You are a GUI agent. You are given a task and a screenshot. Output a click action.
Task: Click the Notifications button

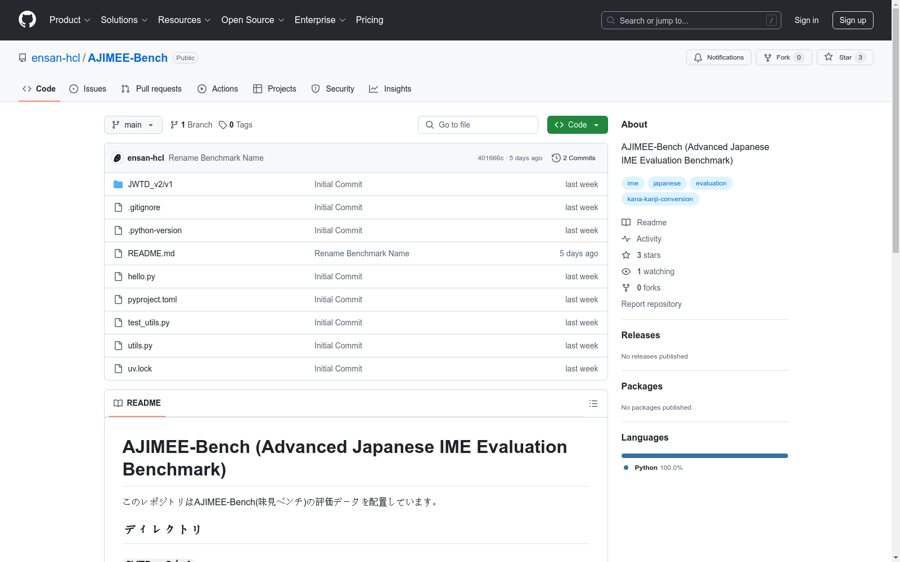[719, 57]
